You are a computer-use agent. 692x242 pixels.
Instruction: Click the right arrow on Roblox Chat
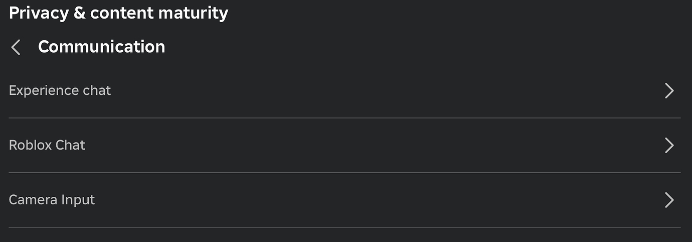669,145
